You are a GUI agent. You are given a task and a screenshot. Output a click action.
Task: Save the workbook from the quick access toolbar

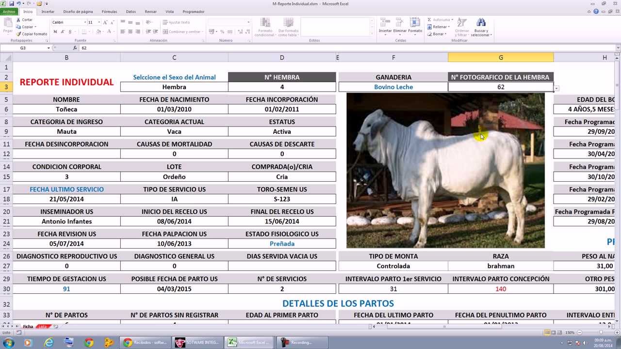[x=12, y=3]
